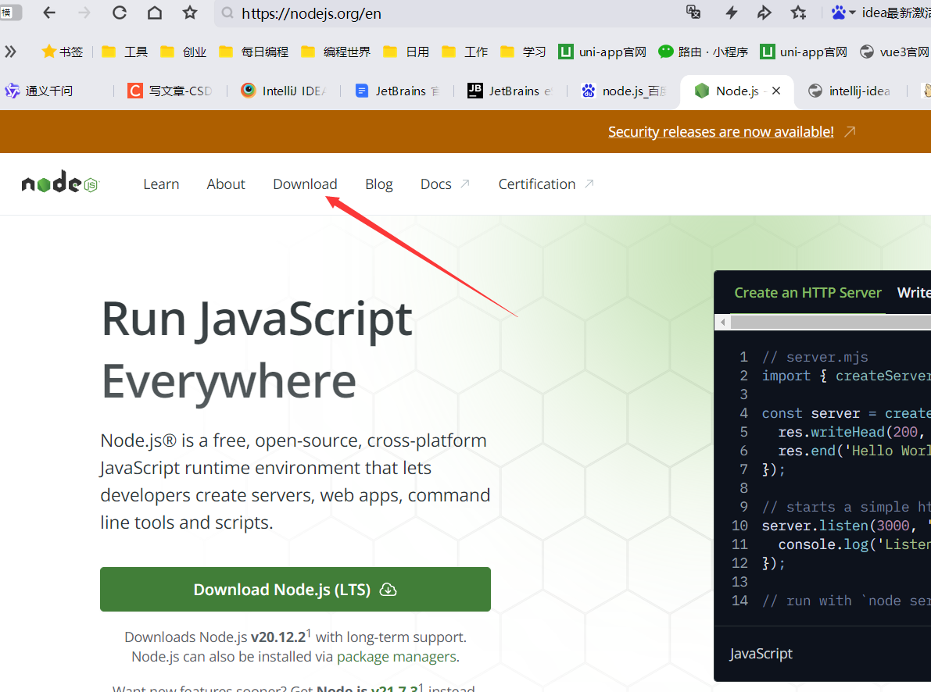931x692 pixels.
Task: Switch to the node.js_百度 tab
Action: pyautogui.click(x=624, y=91)
